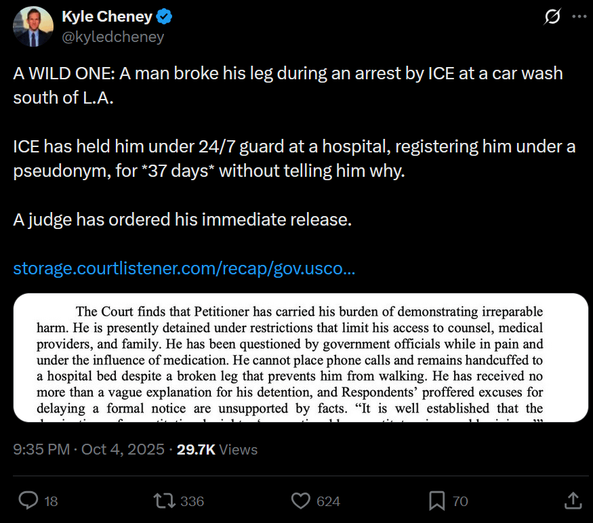Click the Kyle Cheney display name
The width and height of the screenshot is (593, 523).
pyautogui.click(x=107, y=17)
